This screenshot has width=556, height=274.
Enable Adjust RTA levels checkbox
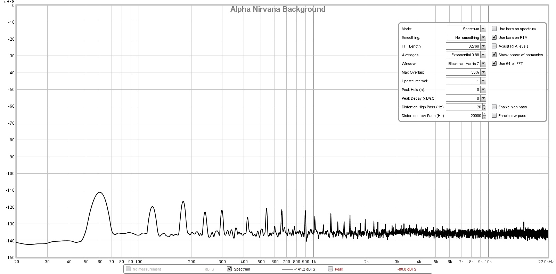coord(494,46)
